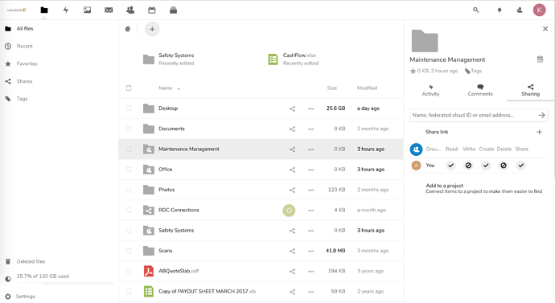The width and height of the screenshot is (555, 303).
Task: Copy the internal link clipboard icon
Action: tap(541, 59)
